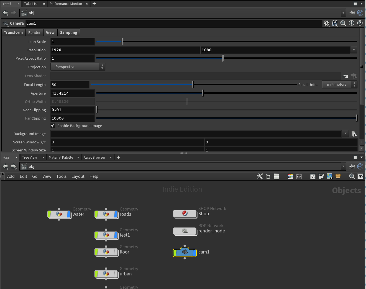Open background image file chooser

click(354, 134)
